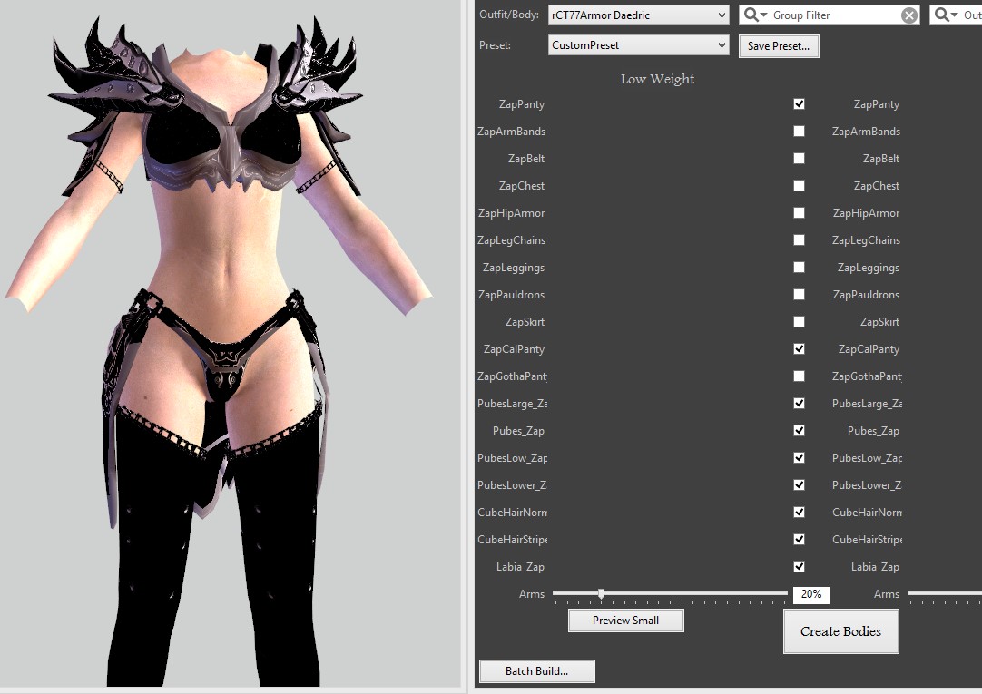
Task: Click the Batch Build... button
Action: point(536,670)
